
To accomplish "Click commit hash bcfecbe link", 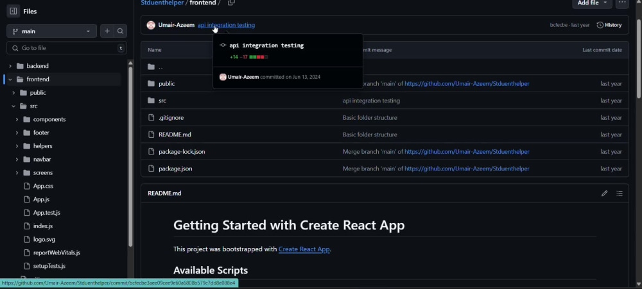I will (x=559, y=25).
